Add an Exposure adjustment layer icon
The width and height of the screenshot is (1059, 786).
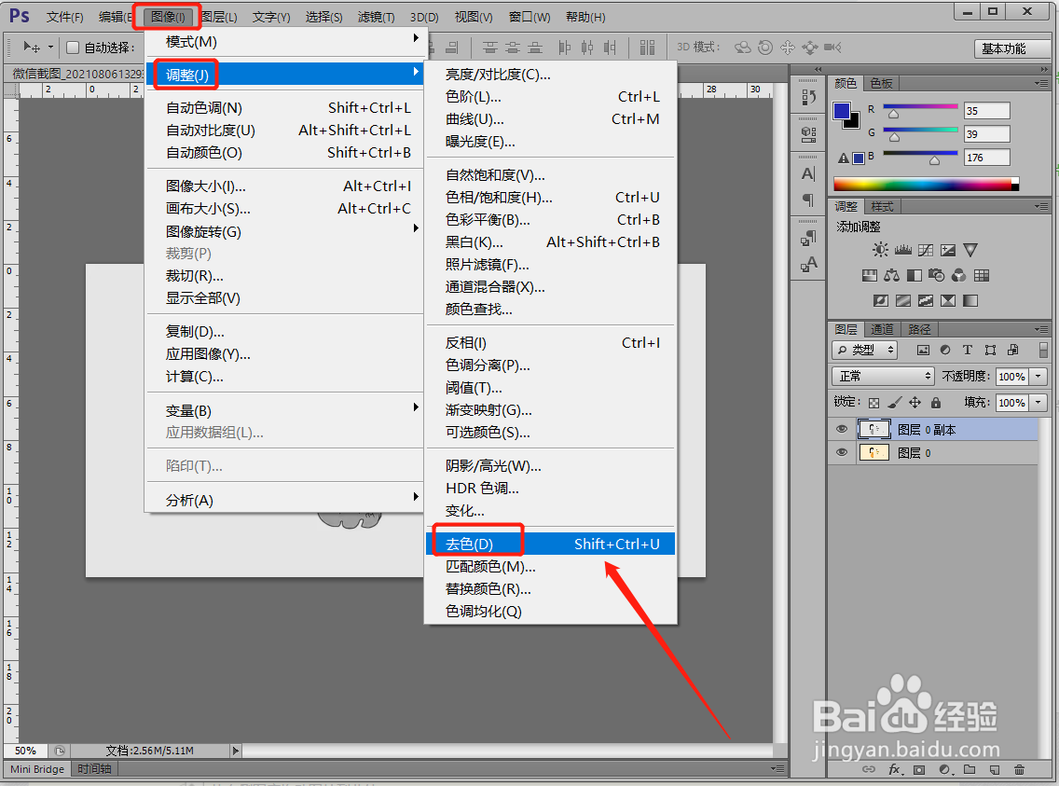[948, 250]
